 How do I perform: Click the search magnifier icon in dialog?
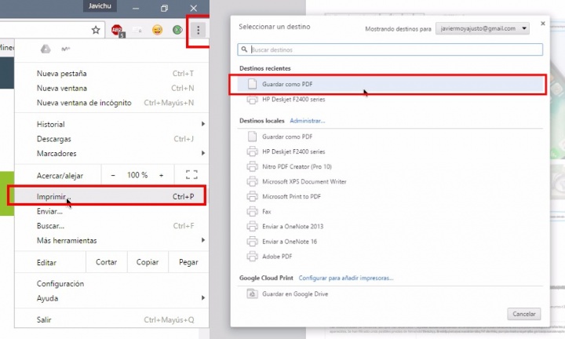[x=244, y=49]
